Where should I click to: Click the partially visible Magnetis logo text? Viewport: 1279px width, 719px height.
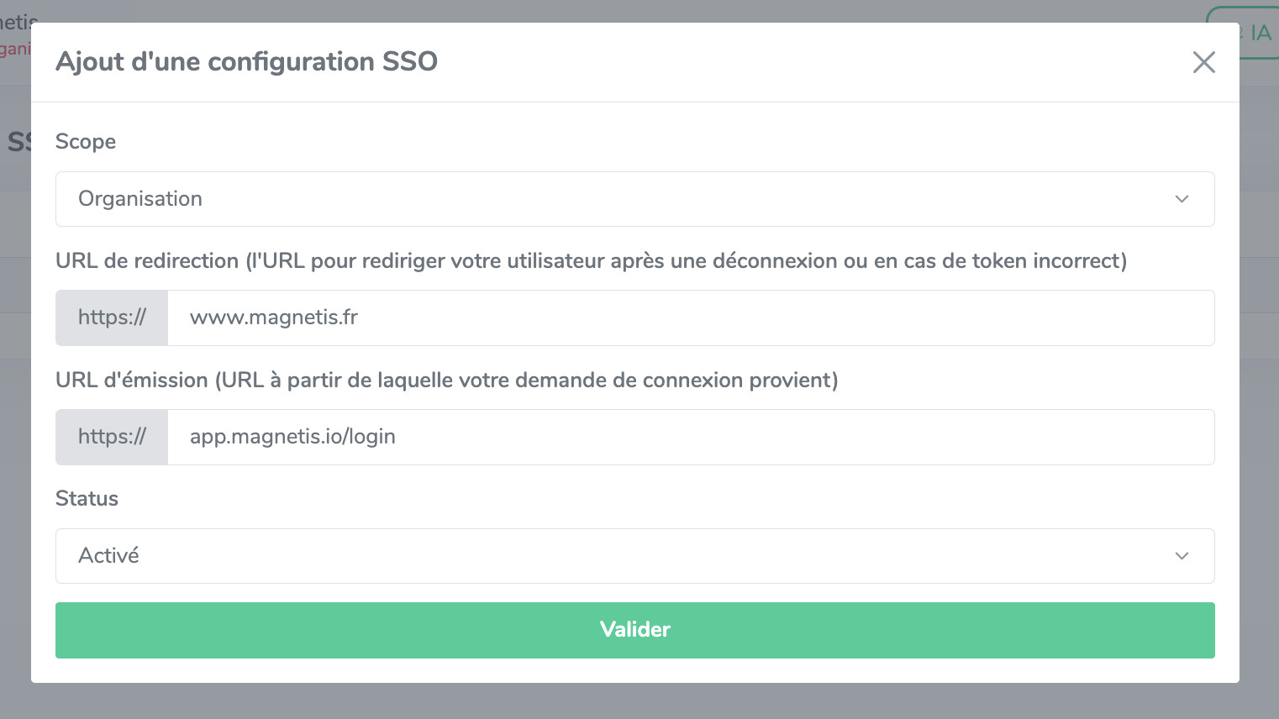17,18
